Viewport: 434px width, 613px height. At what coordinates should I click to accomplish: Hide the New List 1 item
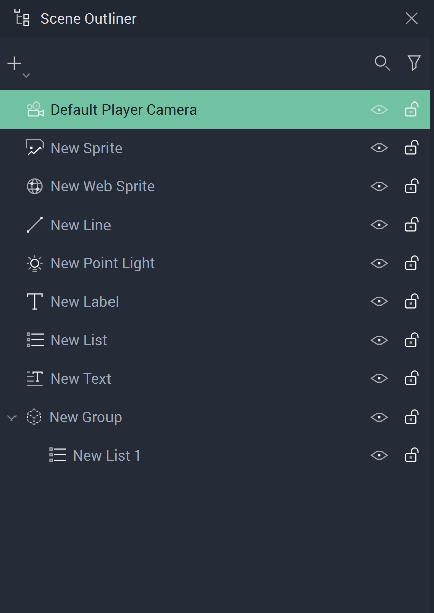click(379, 456)
